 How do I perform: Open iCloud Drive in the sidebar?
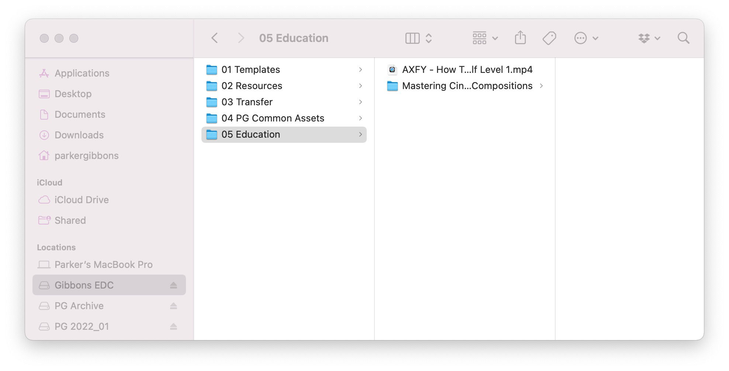point(109,200)
